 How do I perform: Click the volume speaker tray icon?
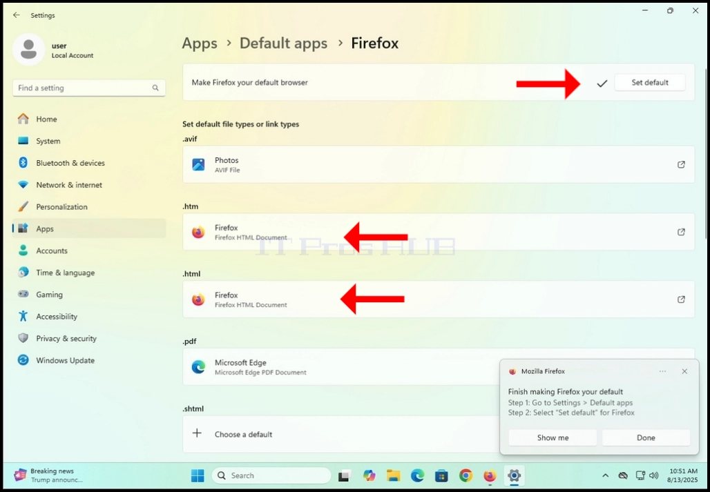[653, 475]
